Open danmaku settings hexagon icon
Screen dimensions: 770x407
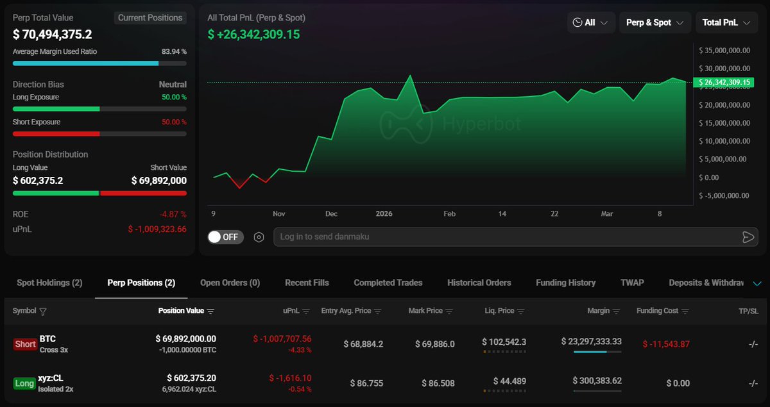click(x=259, y=237)
